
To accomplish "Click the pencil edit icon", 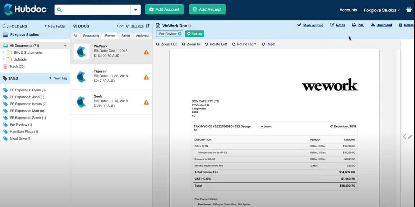I will pos(410,136).
